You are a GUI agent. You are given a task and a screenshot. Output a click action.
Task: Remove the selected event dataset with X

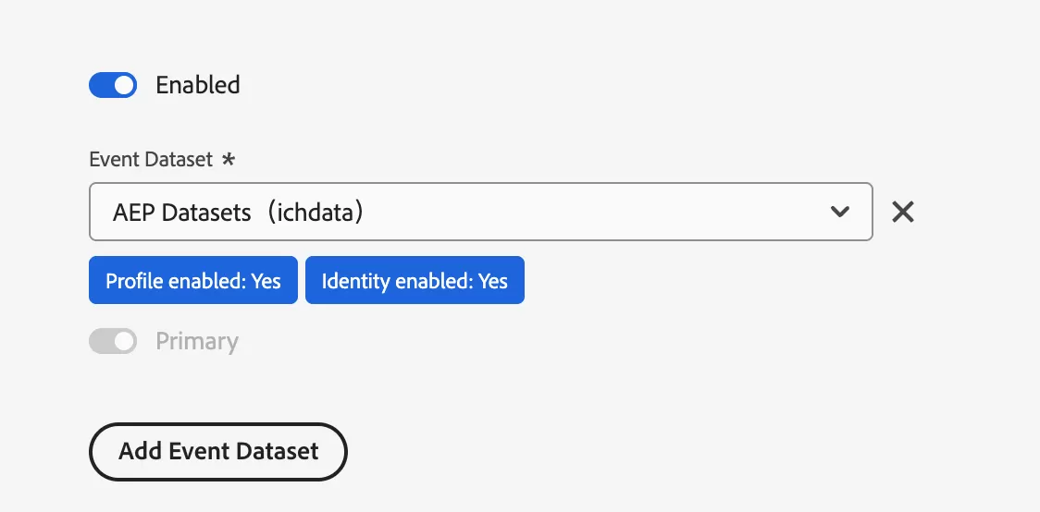tap(902, 213)
